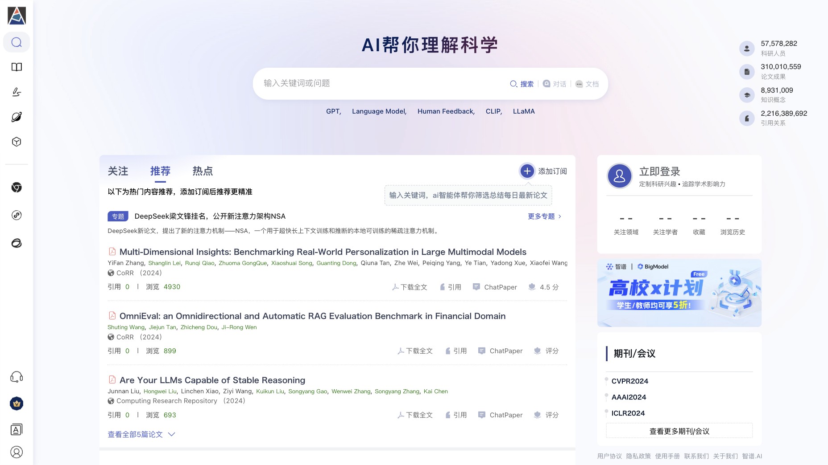This screenshot has width=828, height=465.
Task: Switch search mode to 文档
Action: 587,84
